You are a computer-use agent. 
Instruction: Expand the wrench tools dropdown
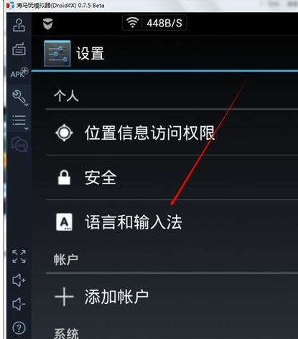(x=20, y=97)
